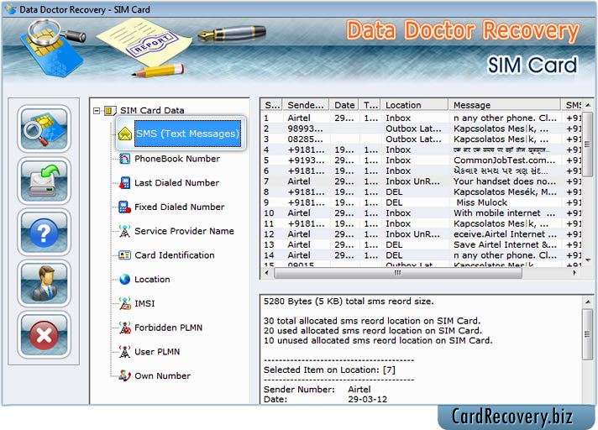598x430 pixels.
Task: Click sender '08285...' in row 3
Action: click(x=305, y=139)
